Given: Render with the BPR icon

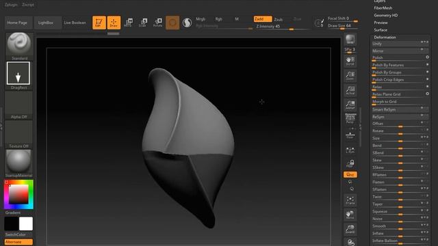Looking at the screenshot, I should pos(350,40).
